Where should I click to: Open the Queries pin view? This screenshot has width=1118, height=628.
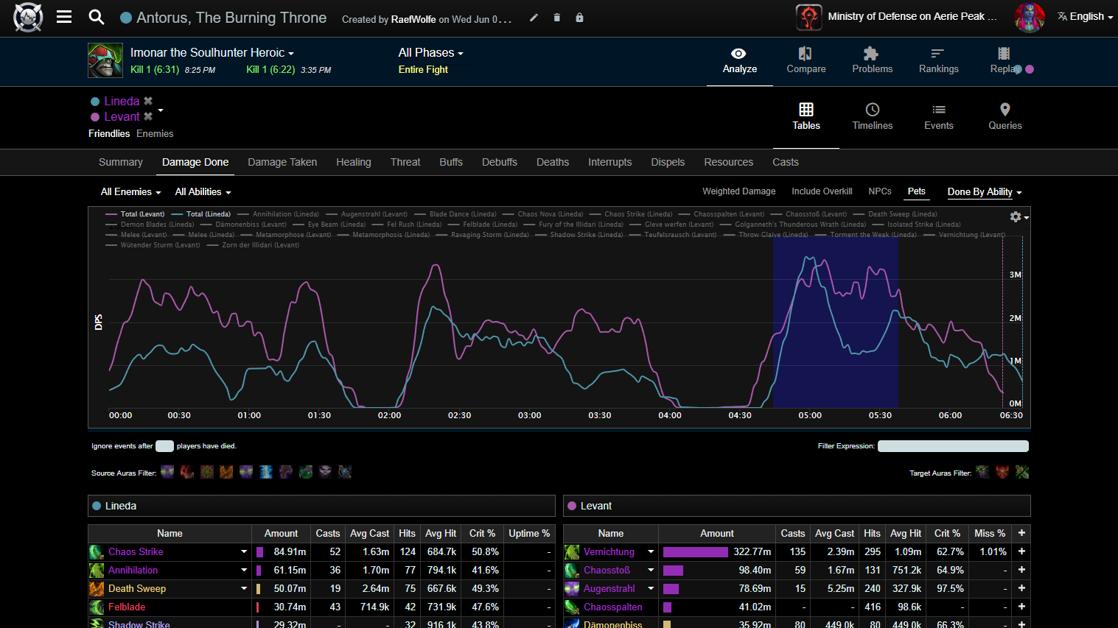pyautogui.click(x=1005, y=116)
